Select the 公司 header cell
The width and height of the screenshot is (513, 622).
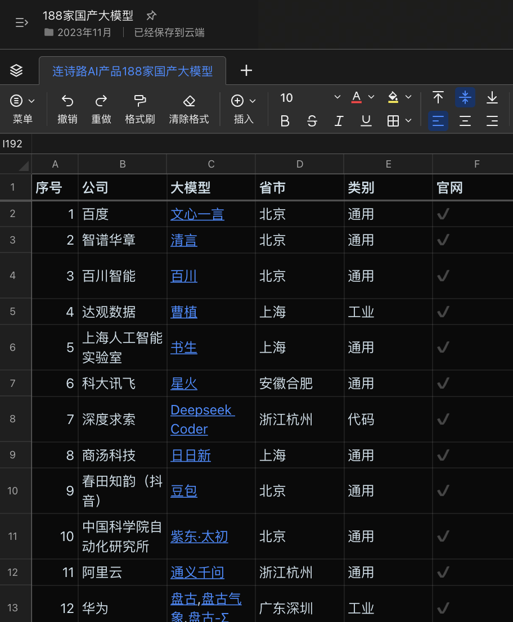pyautogui.click(x=123, y=188)
